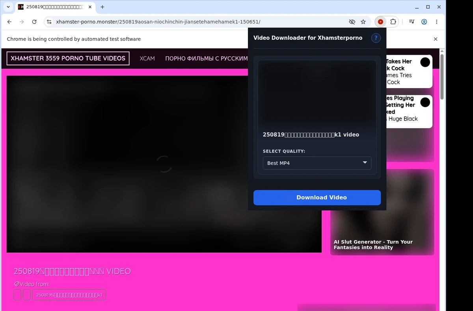Dismiss the automated test software infobar
This screenshot has width=473, height=311.
(x=436, y=39)
